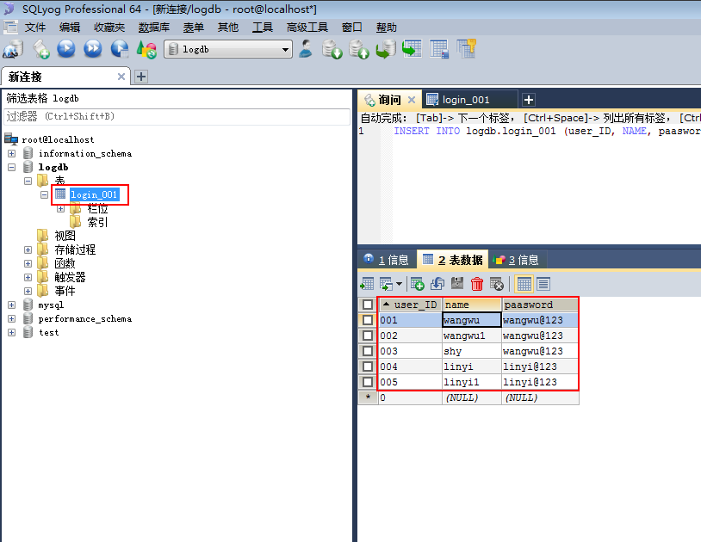The width and height of the screenshot is (701, 542).
Task: Expand the 函数 functions folder
Action: [28, 264]
